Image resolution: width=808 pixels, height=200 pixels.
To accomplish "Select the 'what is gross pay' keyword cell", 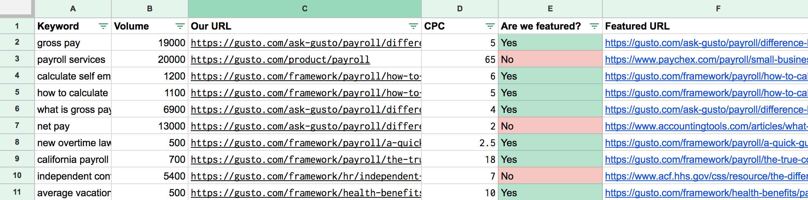I will coord(73,109).
